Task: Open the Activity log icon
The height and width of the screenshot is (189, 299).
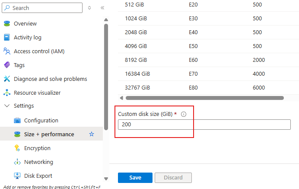Action: (x=7, y=37)
